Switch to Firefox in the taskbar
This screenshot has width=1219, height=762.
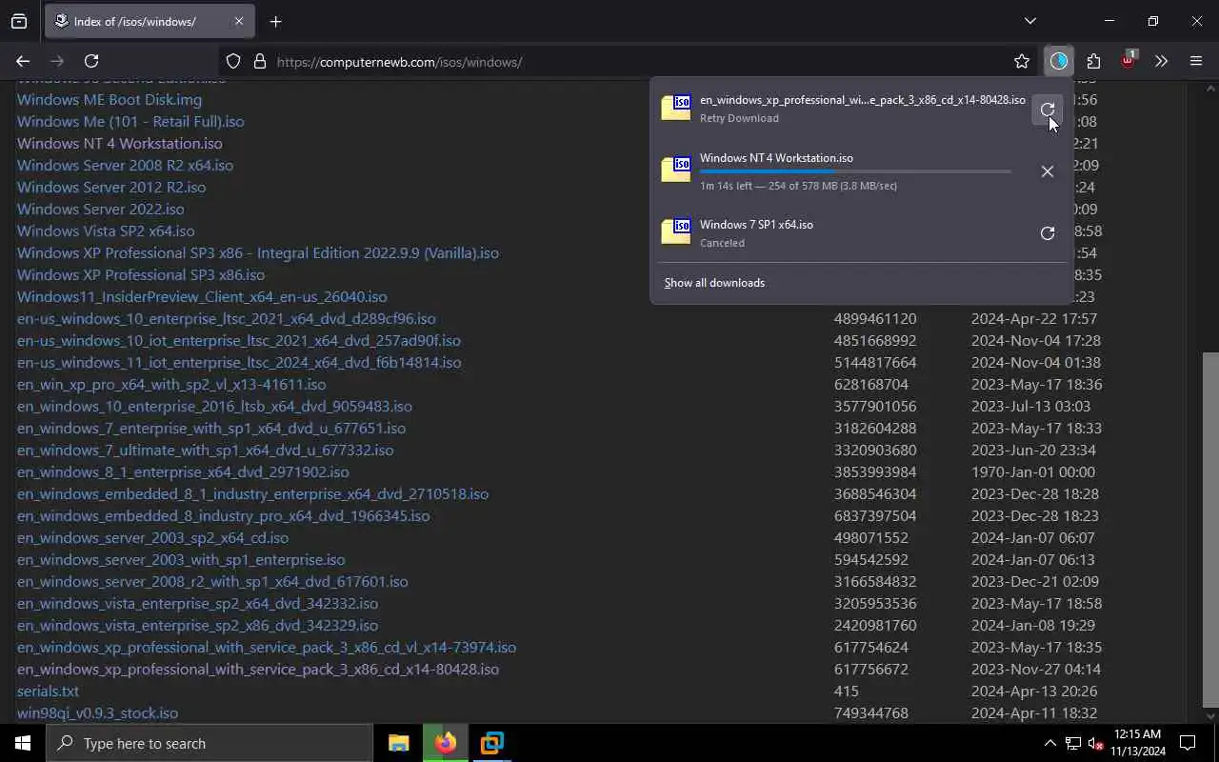pyautogui.click(x=446, y=743)
